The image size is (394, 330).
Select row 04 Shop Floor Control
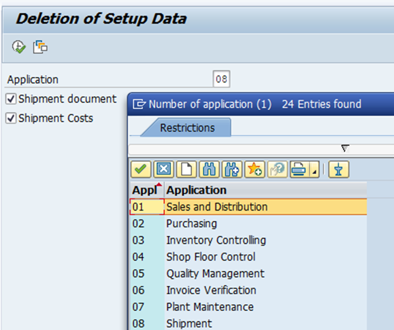248,256
